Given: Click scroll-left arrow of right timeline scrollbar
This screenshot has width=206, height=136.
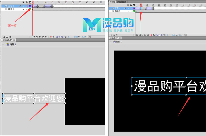Looking at the screenshot, I should [185, 35].
